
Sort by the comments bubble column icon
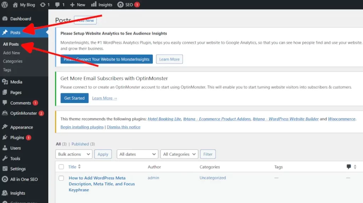pos(349,167)
